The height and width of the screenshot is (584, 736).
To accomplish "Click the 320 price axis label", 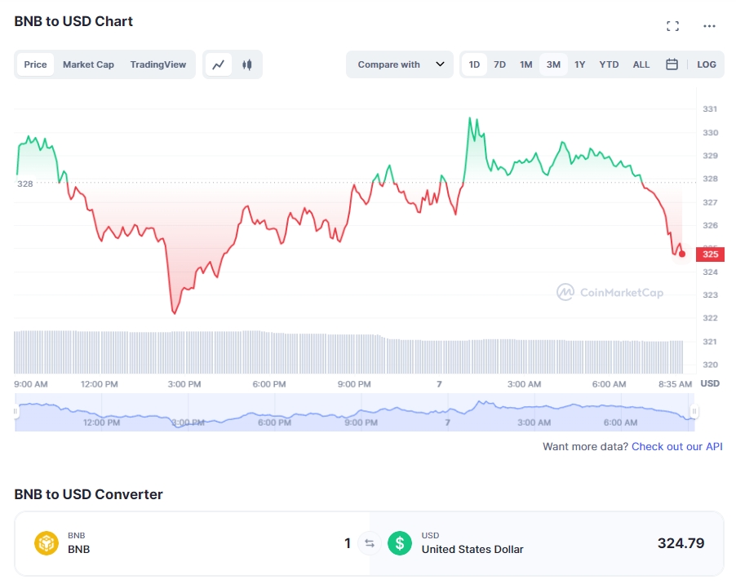I will click(710, 365).
